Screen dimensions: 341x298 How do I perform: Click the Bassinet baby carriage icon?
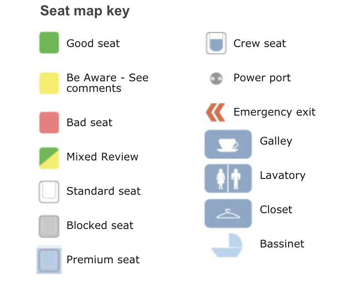pos(227,245)
